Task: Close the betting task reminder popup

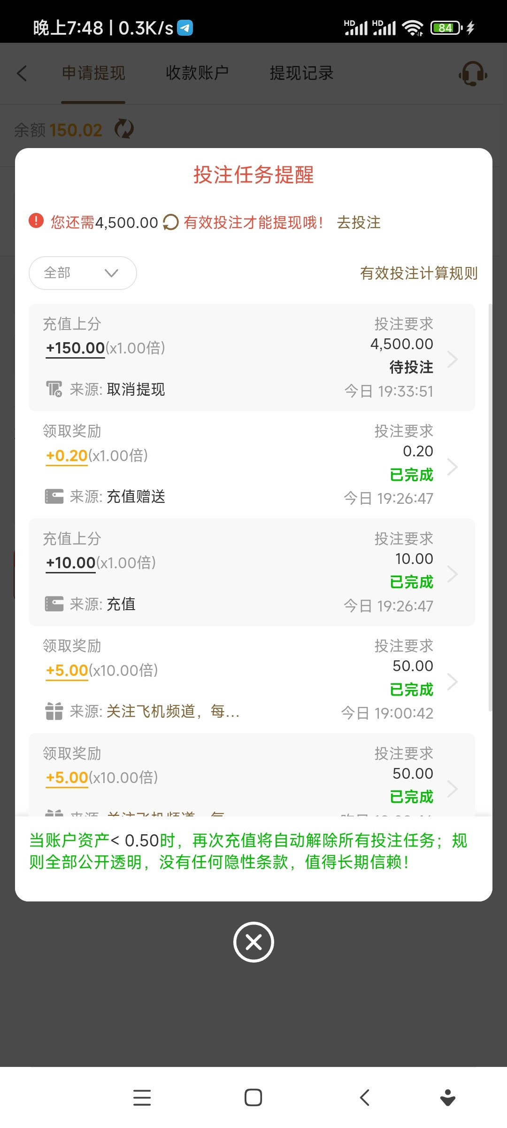Action: tap(253, 942)
